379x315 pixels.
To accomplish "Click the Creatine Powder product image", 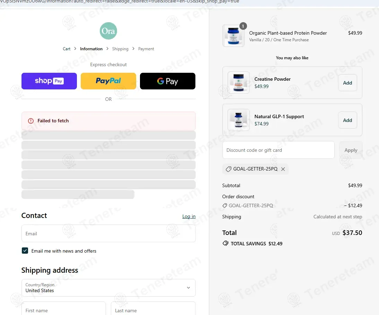I will pyautogui.click(x=239, y=82).
